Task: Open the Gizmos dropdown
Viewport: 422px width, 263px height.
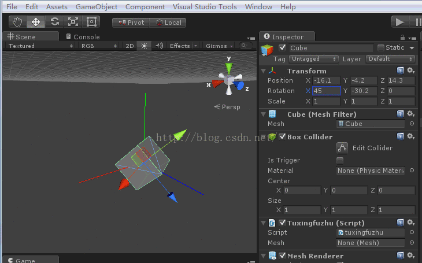Action: [x=219, y=46]
